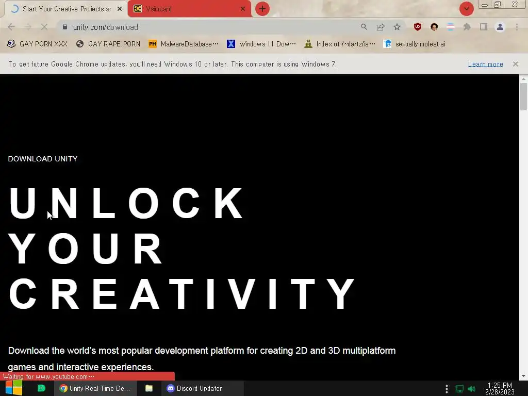The image size is (528, 396).
Task: Click the scrollbar up arrow
Action: 523,78
